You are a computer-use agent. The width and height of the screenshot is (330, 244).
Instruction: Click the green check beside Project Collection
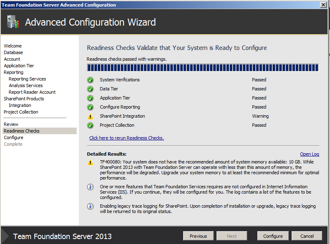click(90, 125)
